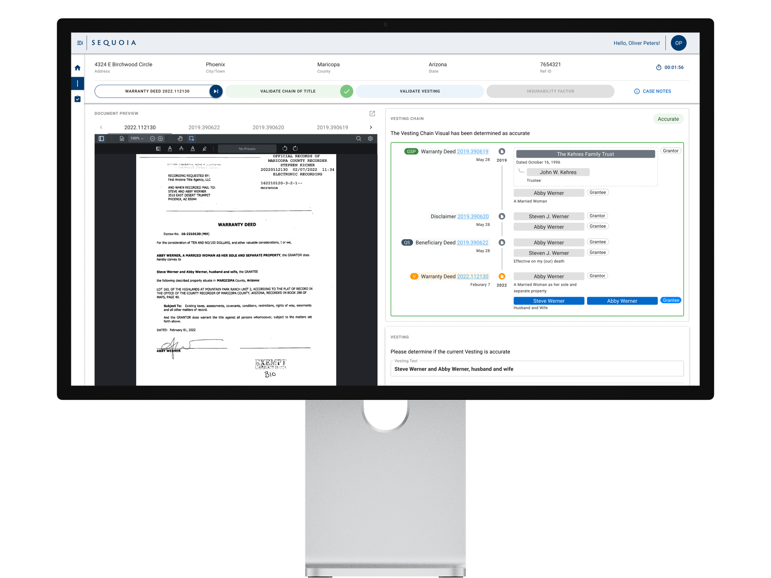
Task: Switch to the 2019.390622 document tab
Action: [x=204, y=127]
